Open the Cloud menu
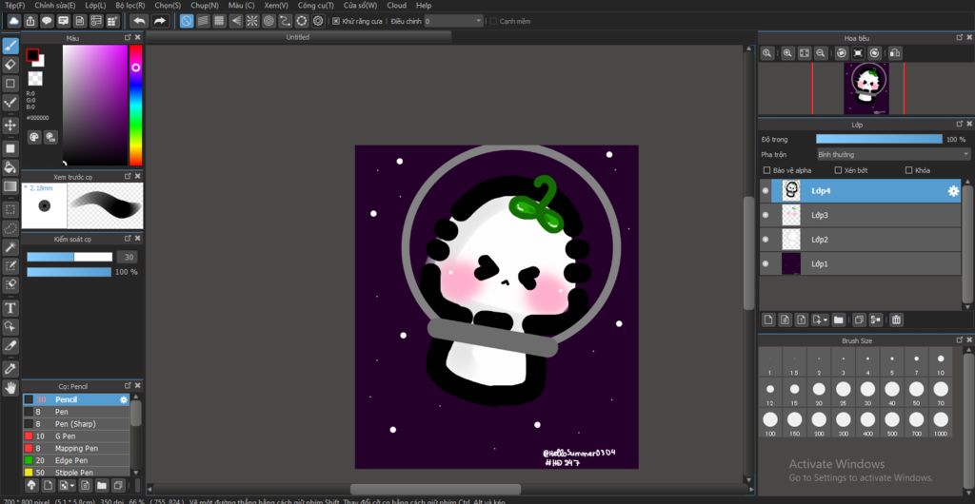 [397, 5]
